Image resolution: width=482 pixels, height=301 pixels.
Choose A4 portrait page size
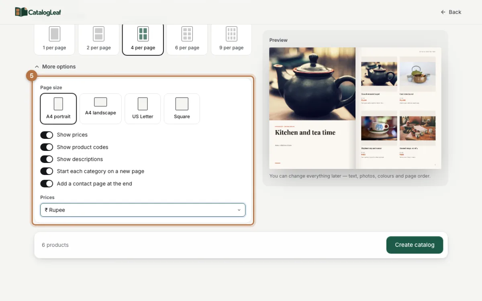tap(58, 109)
